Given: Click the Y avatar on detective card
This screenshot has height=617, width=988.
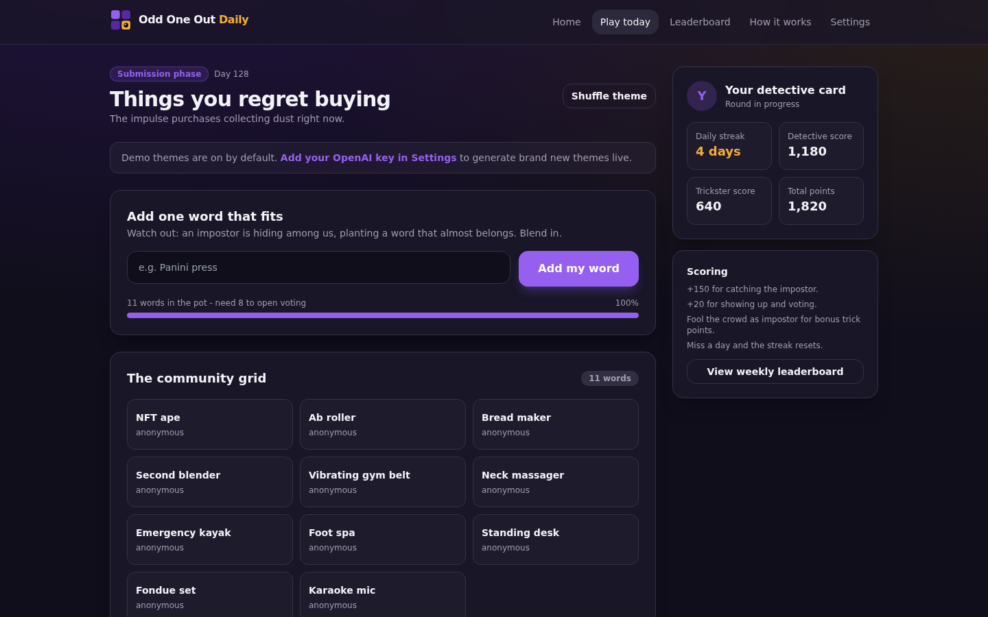Looking at the screenshot, I should pyautogui.click(x=702, y=96).
